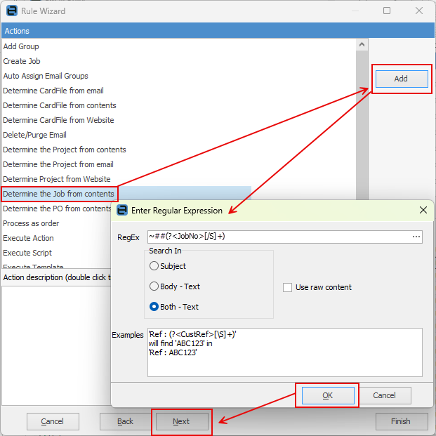This screenshot has height=436, width=436.
Task: Click the Rule Wizard app icon
Action: [12, 11]
